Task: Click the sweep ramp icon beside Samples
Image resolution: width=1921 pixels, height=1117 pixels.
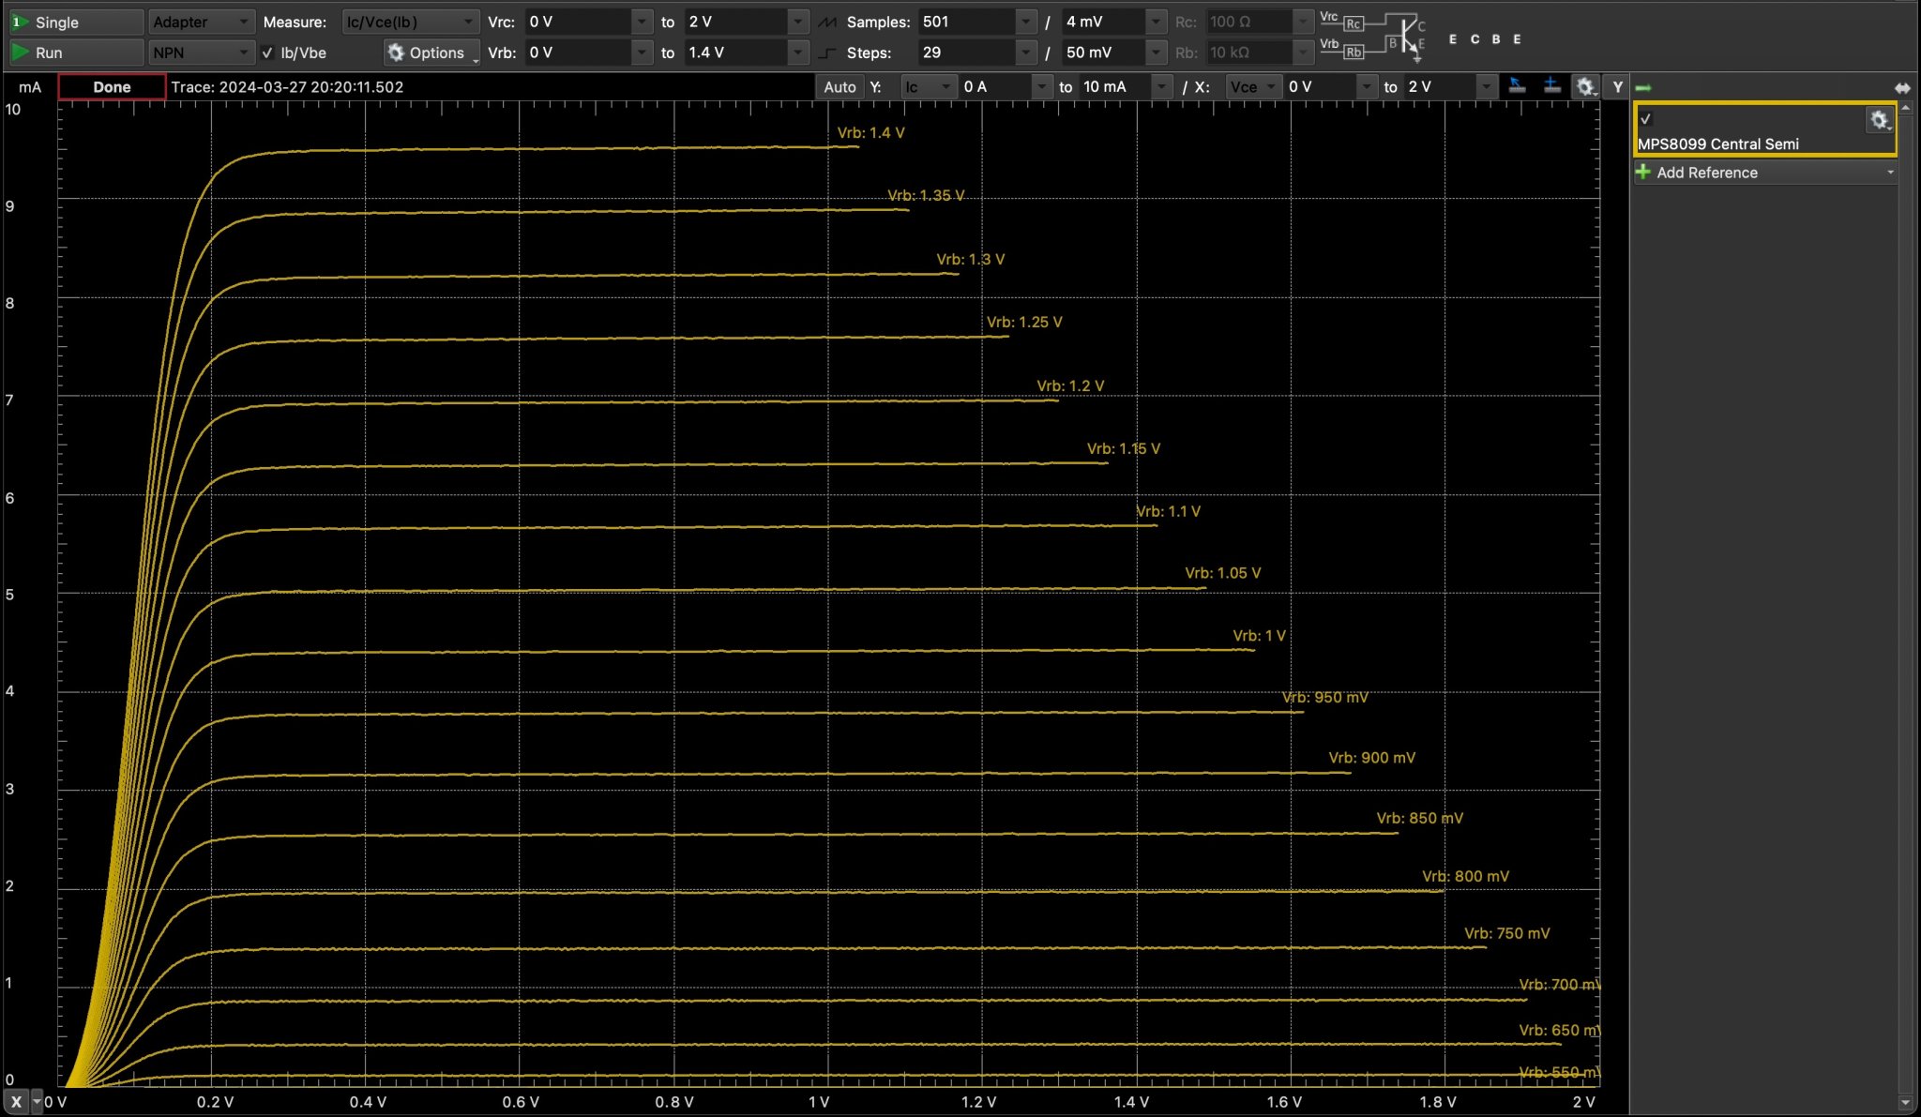Action: coord(827,22)
